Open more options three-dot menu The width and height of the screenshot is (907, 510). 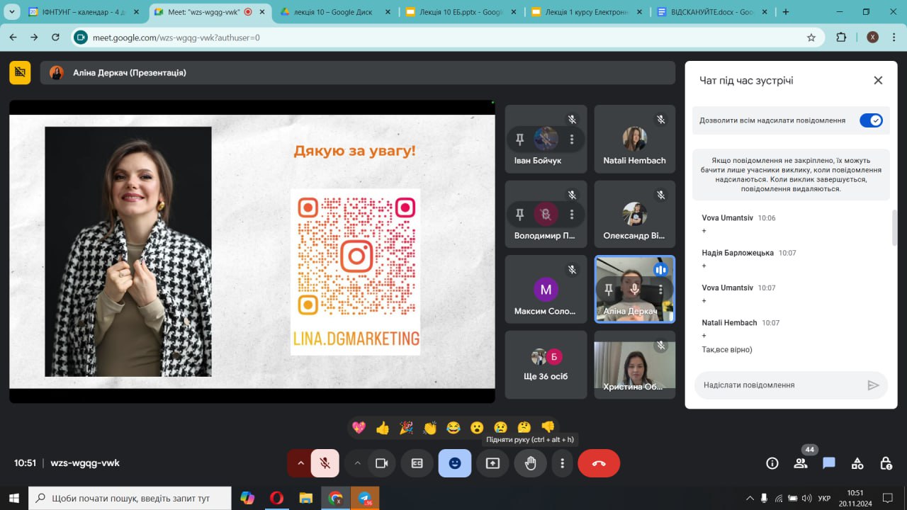[563, 463]
